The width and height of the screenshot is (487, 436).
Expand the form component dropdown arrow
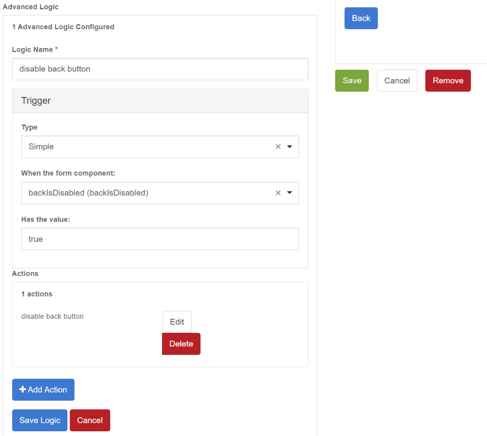pyautogui.click(x=290, y=193)
